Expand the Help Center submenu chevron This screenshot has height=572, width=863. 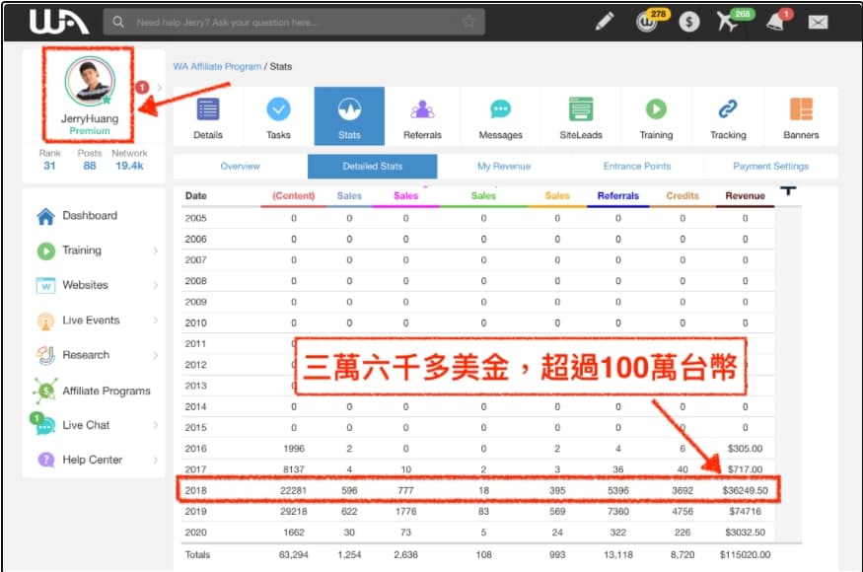[x=155, y=460]
